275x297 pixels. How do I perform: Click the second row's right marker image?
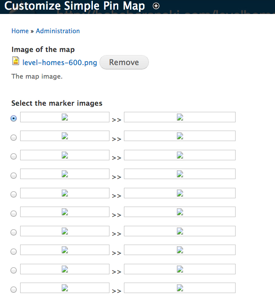pos(180,136)
